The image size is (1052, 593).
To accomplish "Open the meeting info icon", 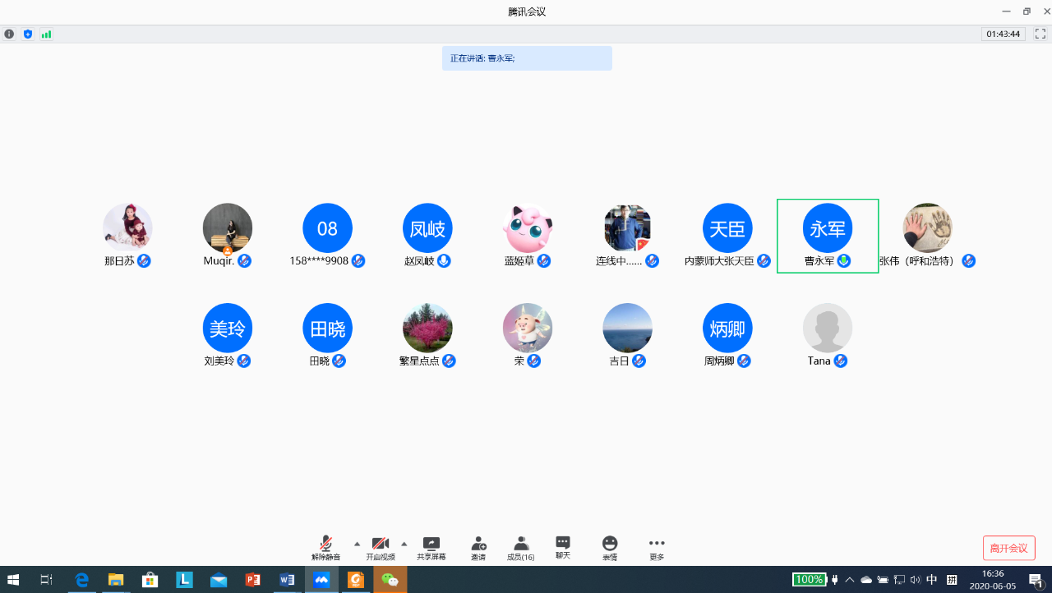I will pyautogui.click(x=9, y=34).
